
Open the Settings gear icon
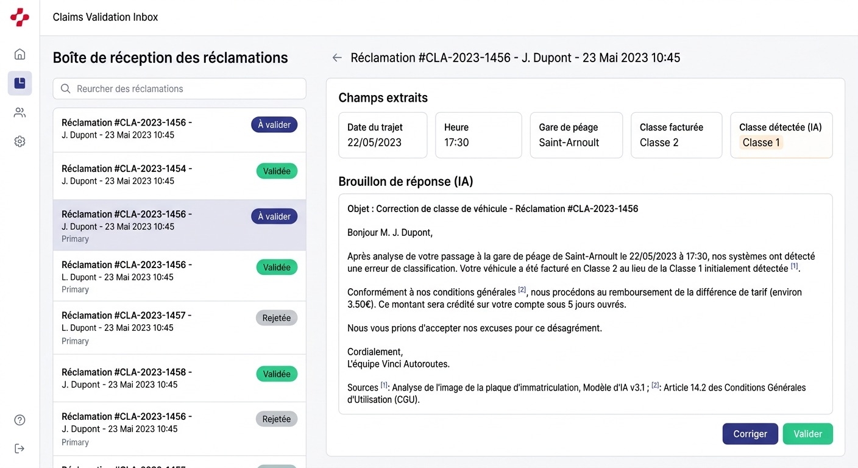point(19,141)
